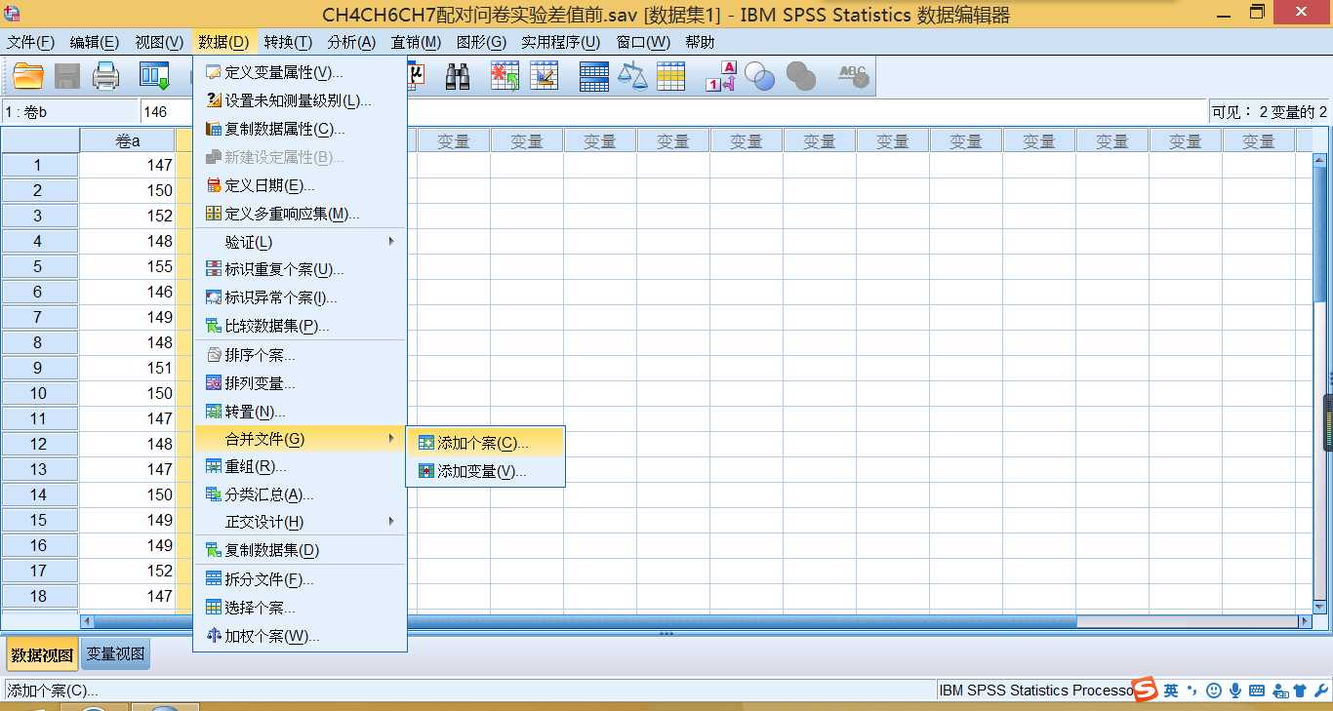Click the Sogou skin shirt icon
This screenshot has height=711, width=1333.
pyautogui.click(x=1300, y=691)
